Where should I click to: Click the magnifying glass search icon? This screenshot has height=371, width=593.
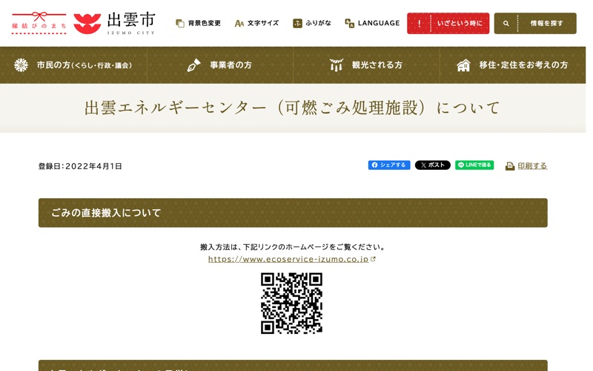click(506, 24)
